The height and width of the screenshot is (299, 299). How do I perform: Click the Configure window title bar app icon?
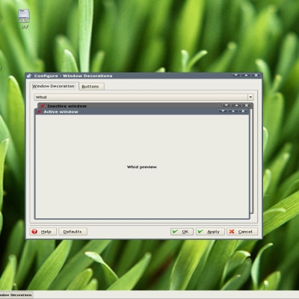pyautogui.click(x=29, y=75)
